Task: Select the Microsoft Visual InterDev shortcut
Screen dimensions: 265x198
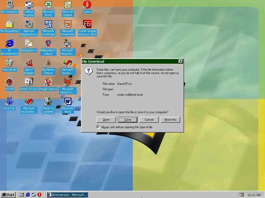Action: pyautogui.click(x=29, y=105)
